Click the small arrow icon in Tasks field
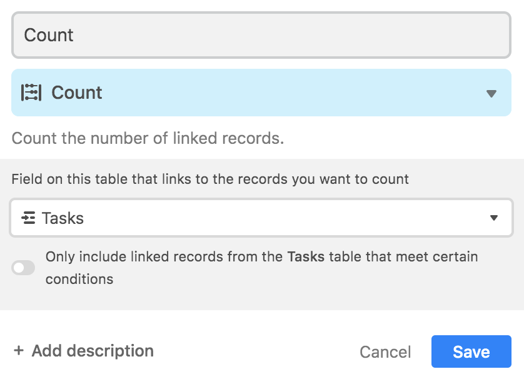This screenshot has width=524, height=379. coord(494,218)
